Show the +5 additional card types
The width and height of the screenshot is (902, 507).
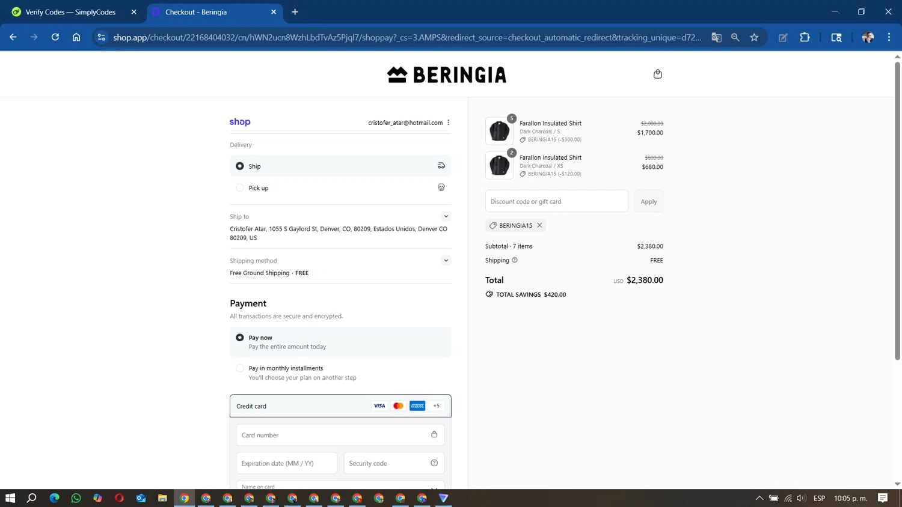point(437,406)
